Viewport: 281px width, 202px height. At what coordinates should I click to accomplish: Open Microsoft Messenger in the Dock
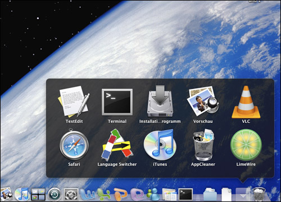tap(153, 195)
